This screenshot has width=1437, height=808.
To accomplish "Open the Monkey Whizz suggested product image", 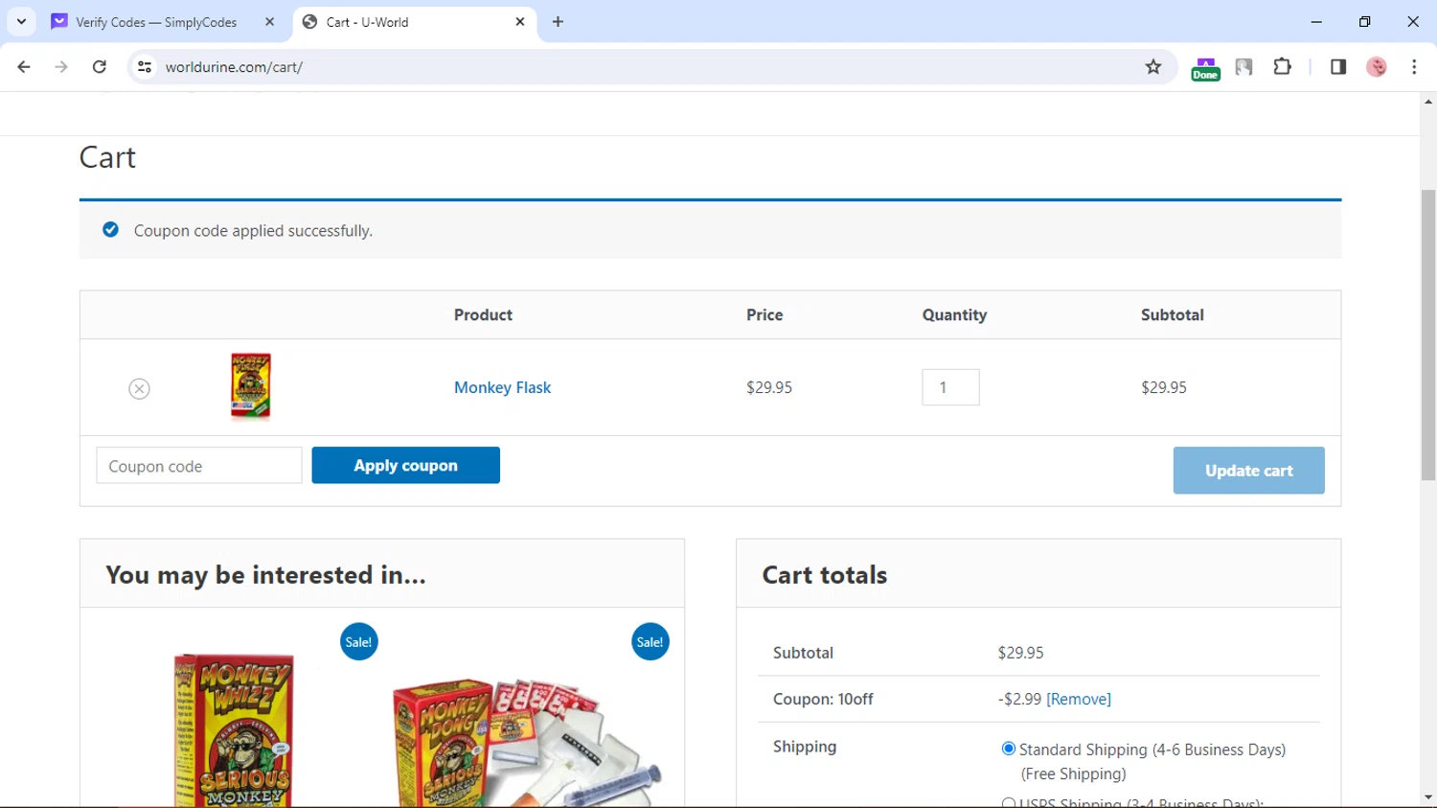I will (x=234, y=728).
